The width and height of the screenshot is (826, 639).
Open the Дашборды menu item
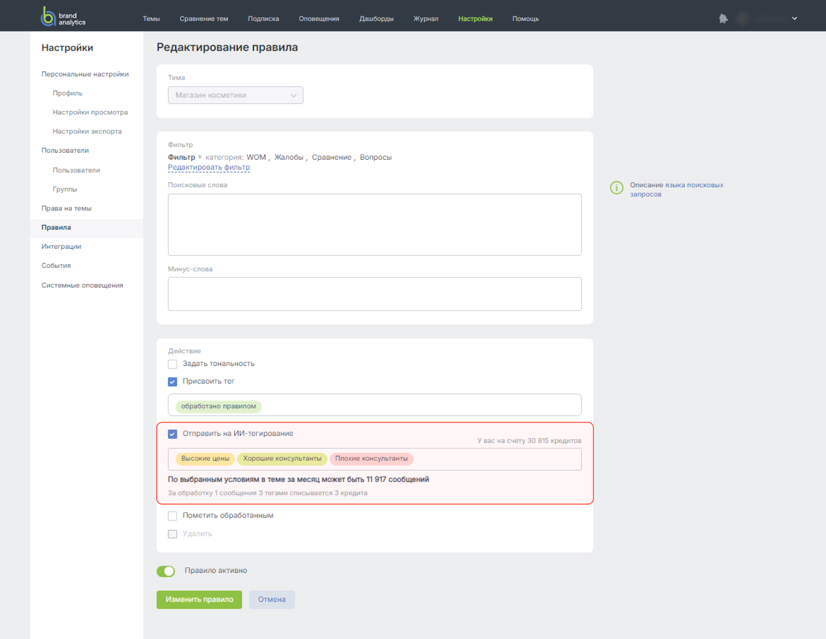pos(376,18)
